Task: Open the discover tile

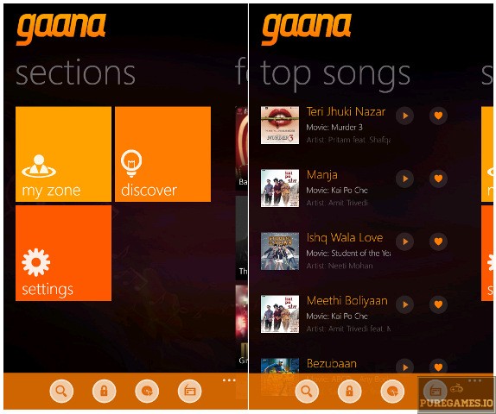Action: pyautogui.click(x=162, y=154)
